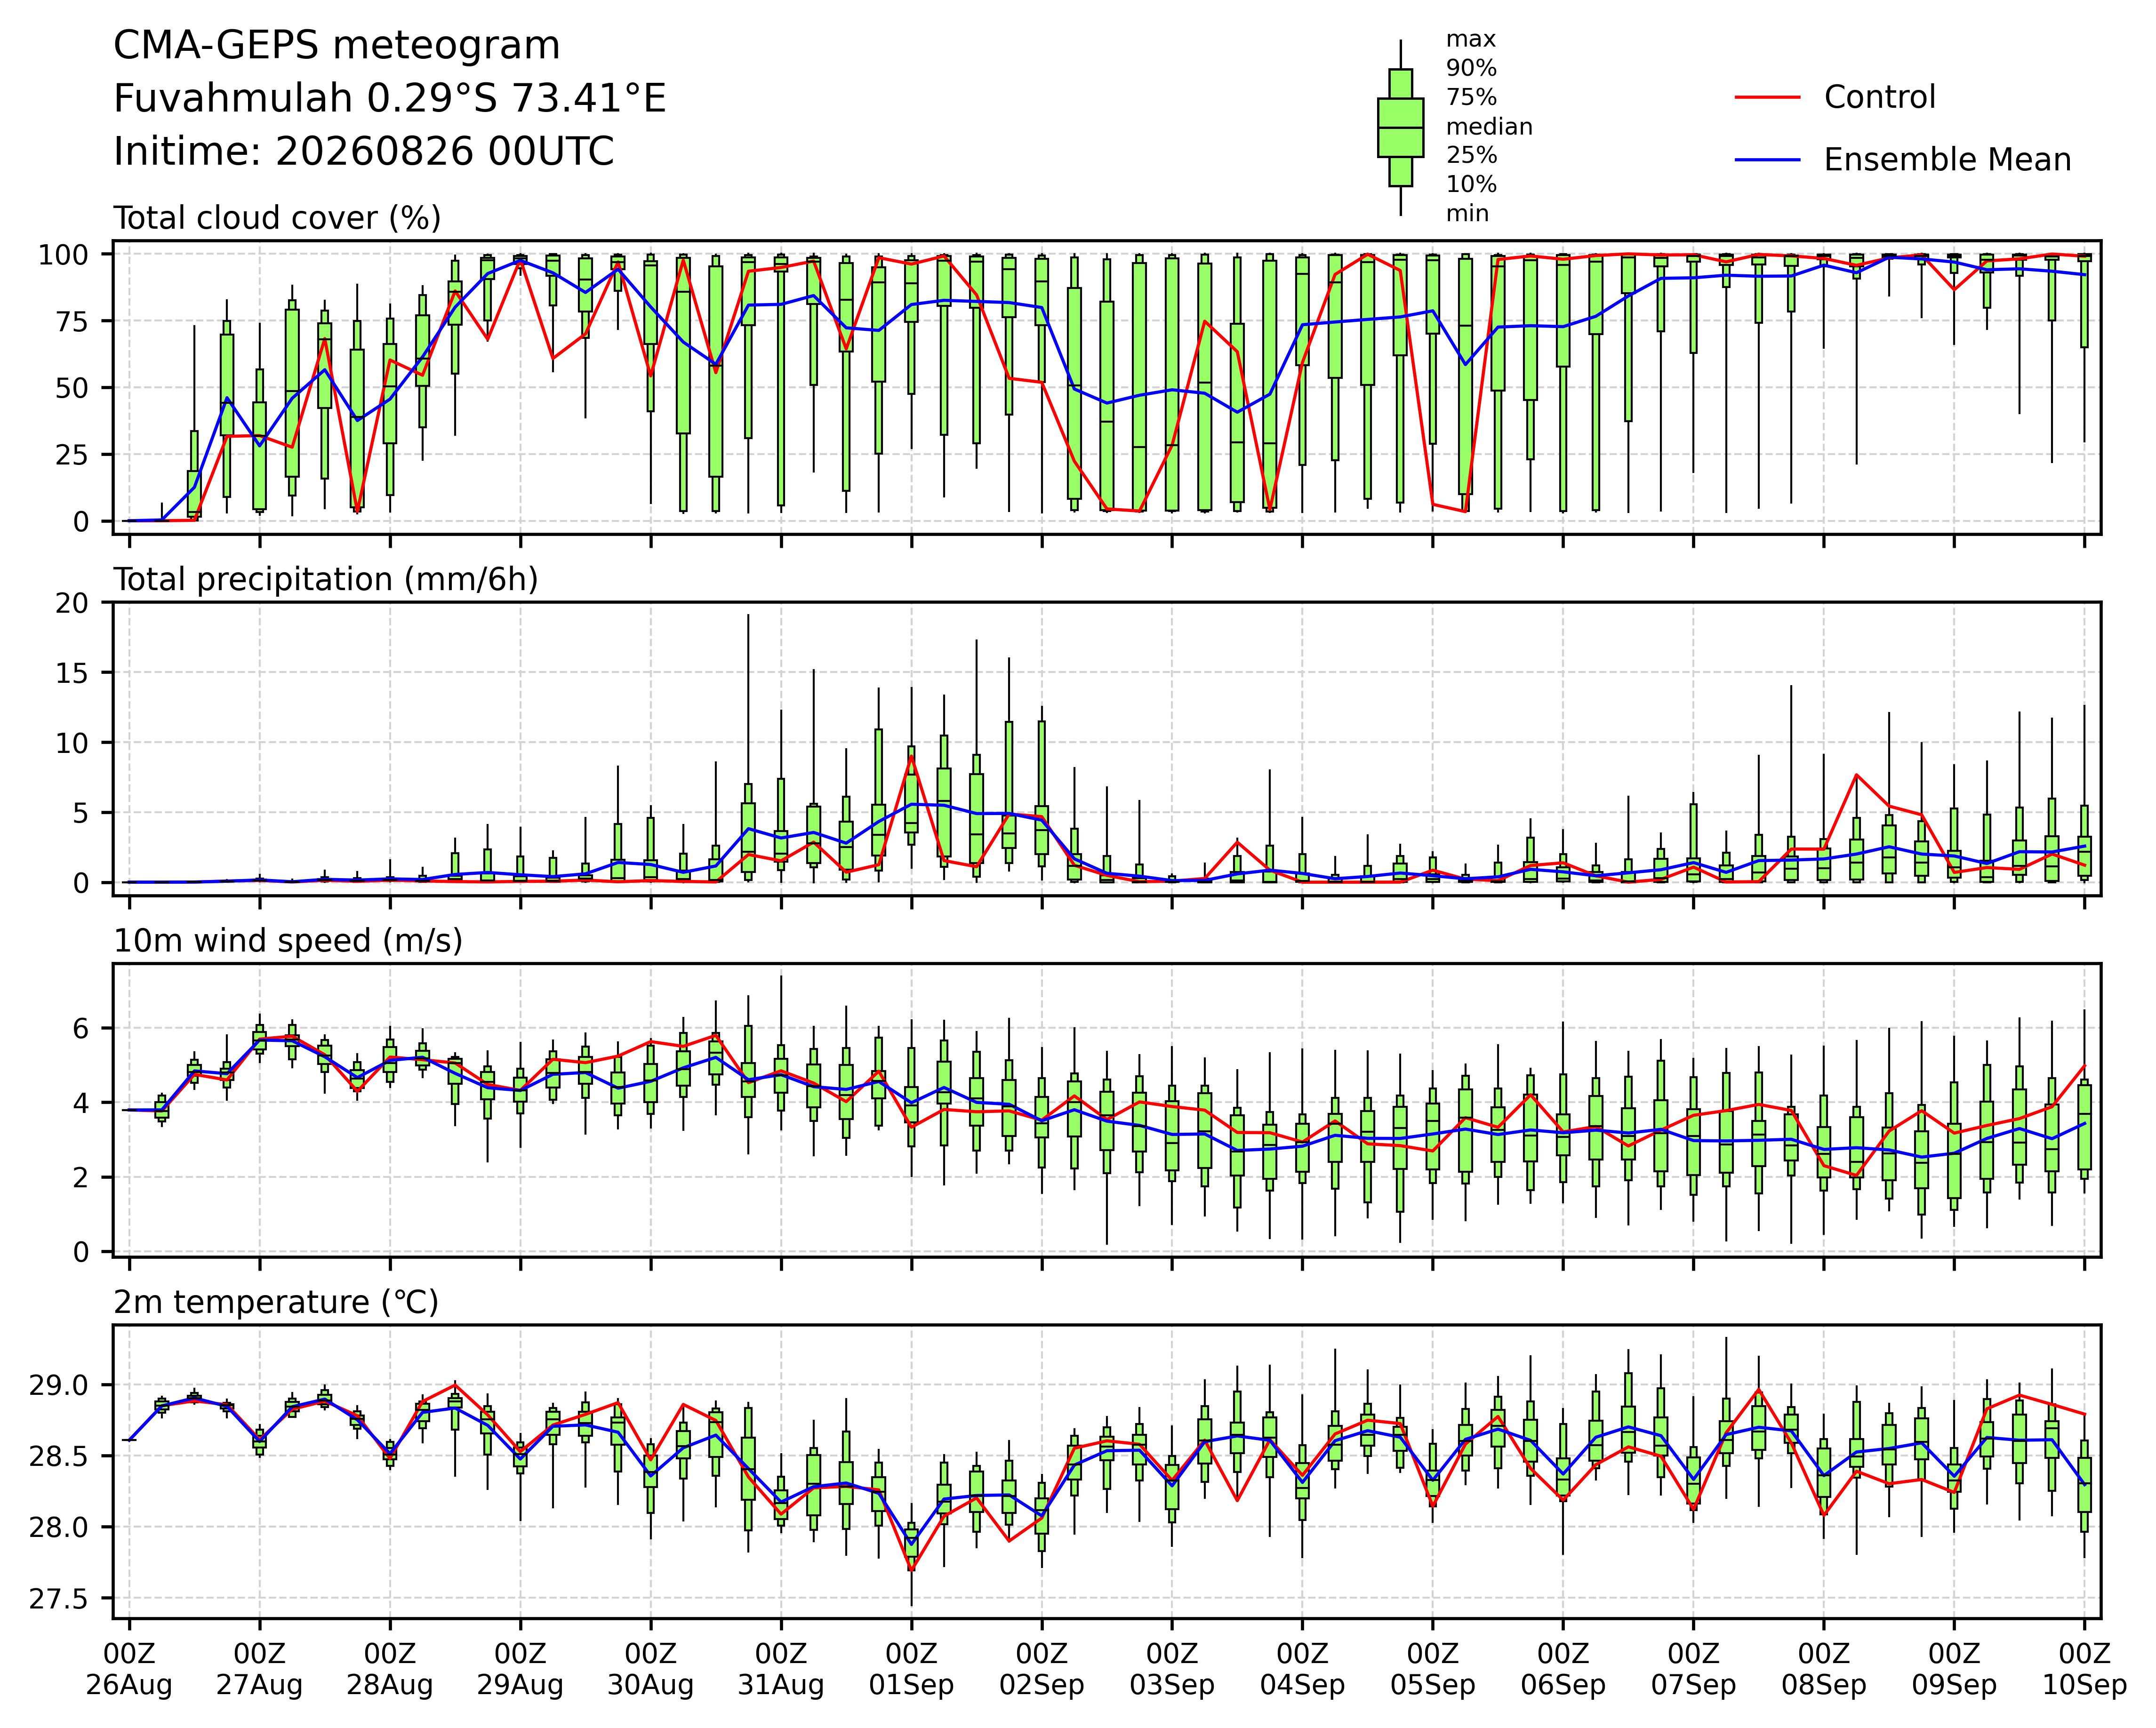2156x1728 pixels.
Task: Click the Fuvahmulah location text
Action: [390, 99]
